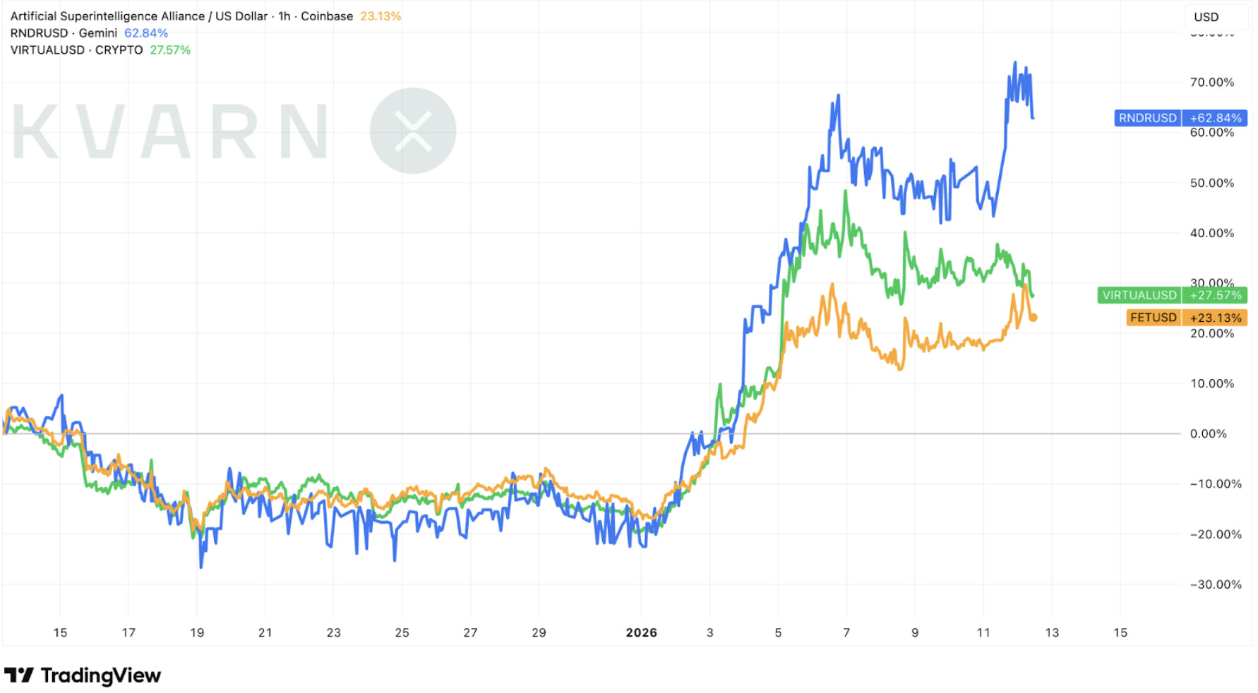
Task: Click the +23.13% orange value tag
Action: (x=1215, y=318)
